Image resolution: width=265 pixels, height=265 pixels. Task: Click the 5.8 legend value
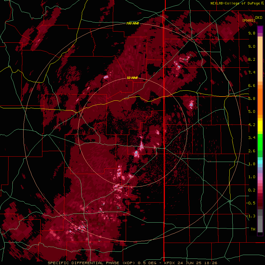pos(252,99)
